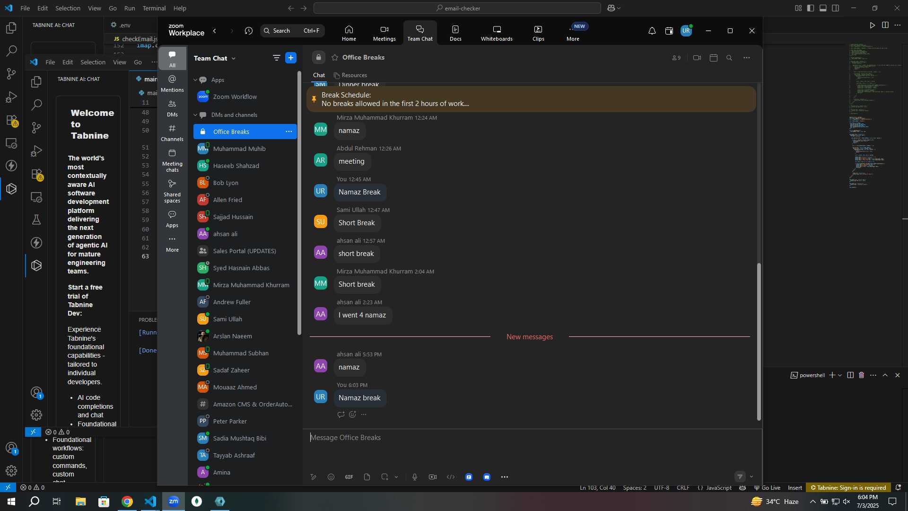Viewport: 908px width, 511px height.
Task: Star the Office Breaks channel
Action: [x=335, y=57]
